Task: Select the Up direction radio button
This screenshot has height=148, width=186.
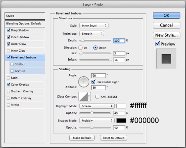Action: pos(80,48)
